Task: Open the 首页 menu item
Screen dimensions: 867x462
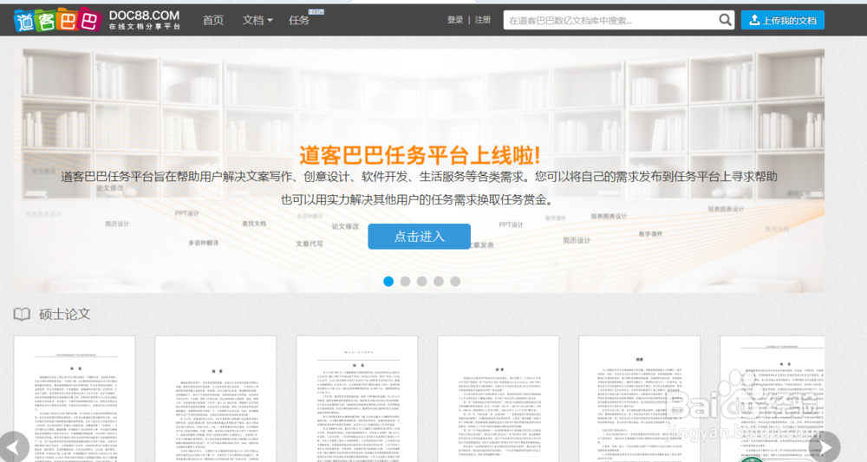Action: point(213,21)
